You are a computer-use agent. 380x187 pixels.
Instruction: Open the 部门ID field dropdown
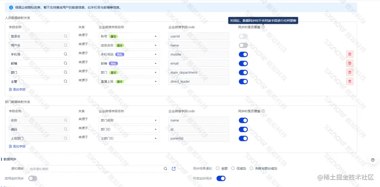click(x=129, y=129)
